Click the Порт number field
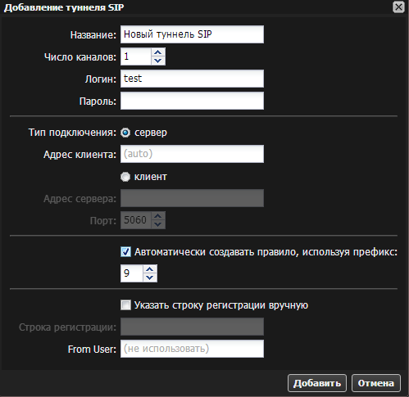 coord(136,220)
